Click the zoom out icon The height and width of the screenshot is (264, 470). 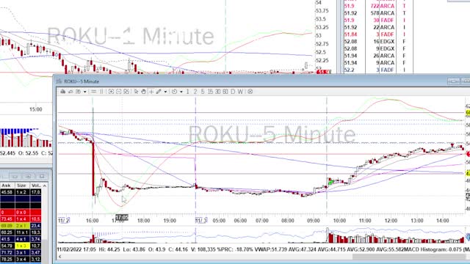coord(119,92)
